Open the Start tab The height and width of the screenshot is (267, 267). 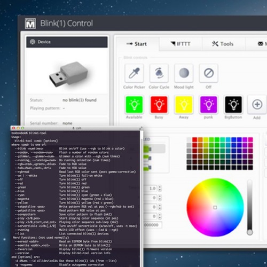137,44
